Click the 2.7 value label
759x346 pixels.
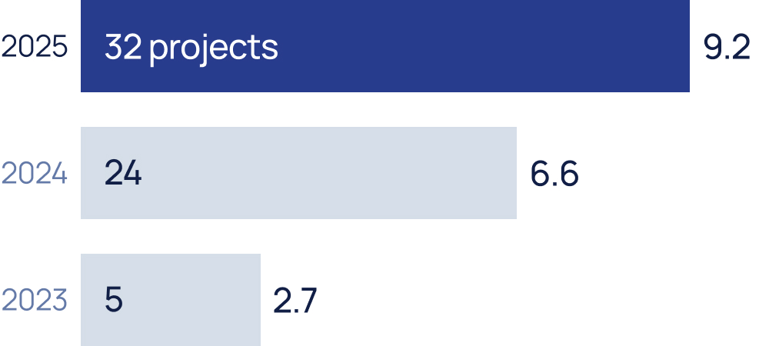pyautogui.click(x=295, y=301)
